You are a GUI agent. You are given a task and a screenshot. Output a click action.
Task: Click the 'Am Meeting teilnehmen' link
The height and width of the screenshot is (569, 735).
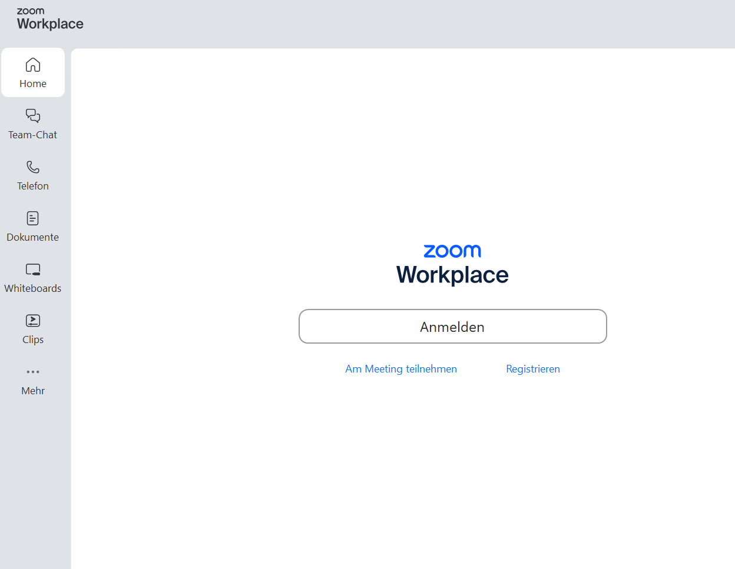click(401, 369)
